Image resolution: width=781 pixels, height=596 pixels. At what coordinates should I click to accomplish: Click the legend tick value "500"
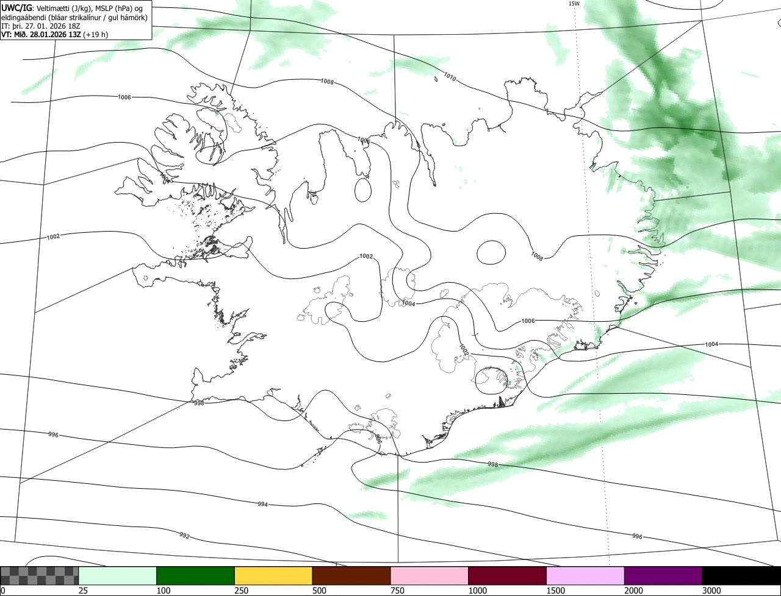[319, 591]
